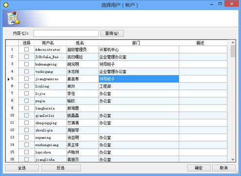Enable the checkbox for zhouliqin
Viewport: 241px width, 176px height.
(26, 130)
